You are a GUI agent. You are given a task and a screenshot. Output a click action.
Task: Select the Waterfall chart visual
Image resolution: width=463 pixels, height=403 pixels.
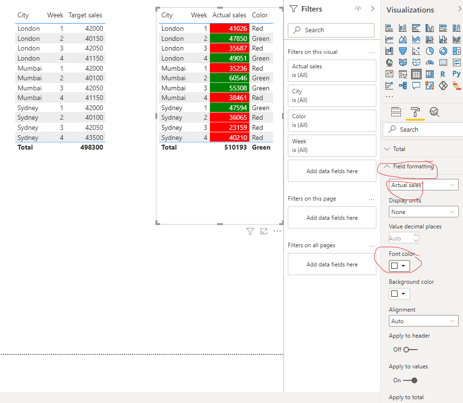(x=389, y=51)
